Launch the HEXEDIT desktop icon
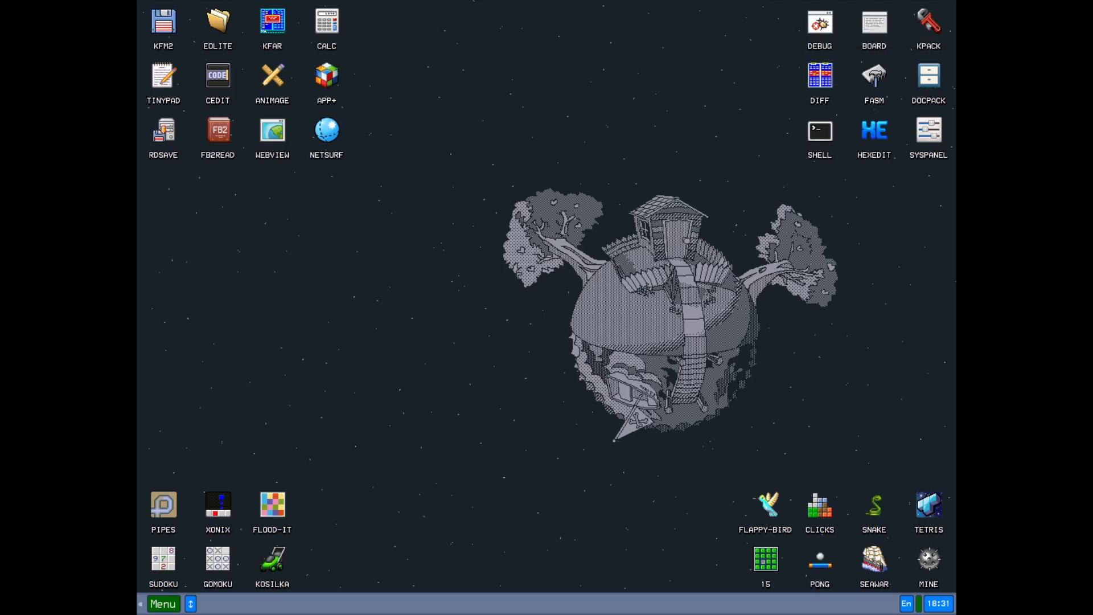The width and height of the screenshot is (1093, 615). pos(874,131)
